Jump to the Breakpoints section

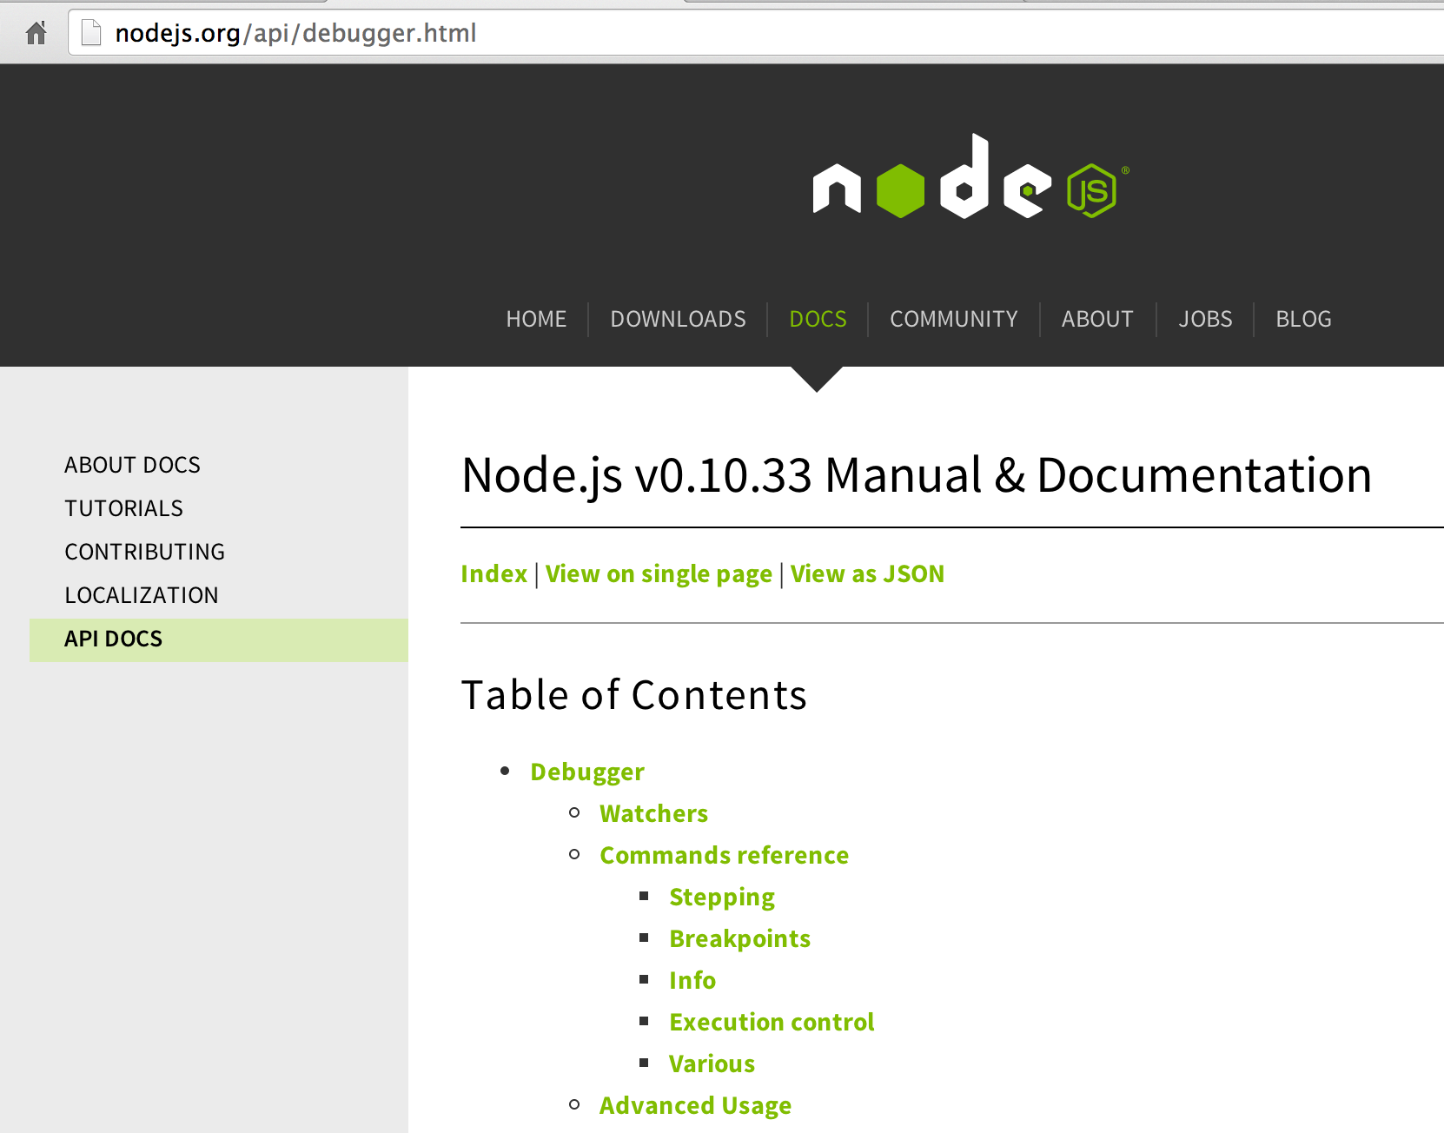click(x=739, y=938)
